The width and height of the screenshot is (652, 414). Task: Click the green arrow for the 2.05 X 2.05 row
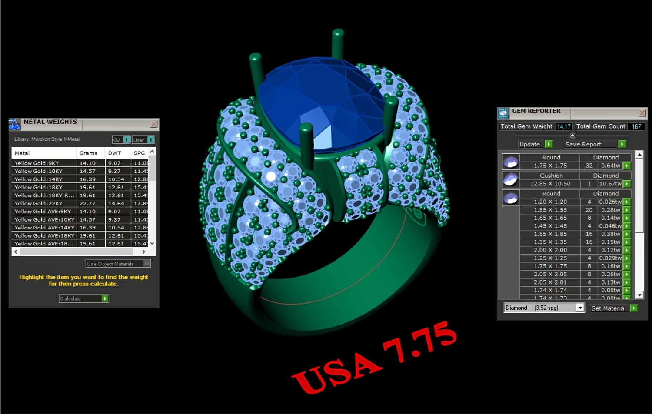tap(627, 275)
